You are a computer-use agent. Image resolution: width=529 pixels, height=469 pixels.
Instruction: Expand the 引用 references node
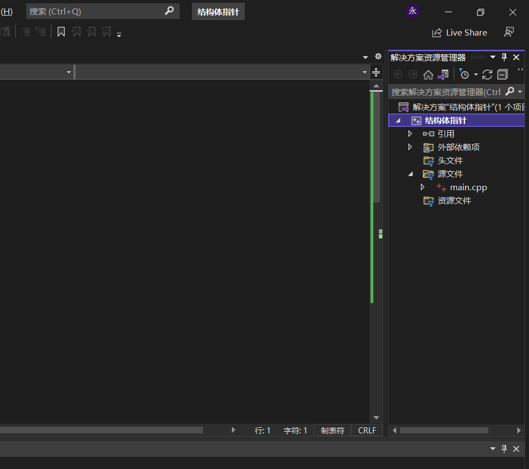410,134
